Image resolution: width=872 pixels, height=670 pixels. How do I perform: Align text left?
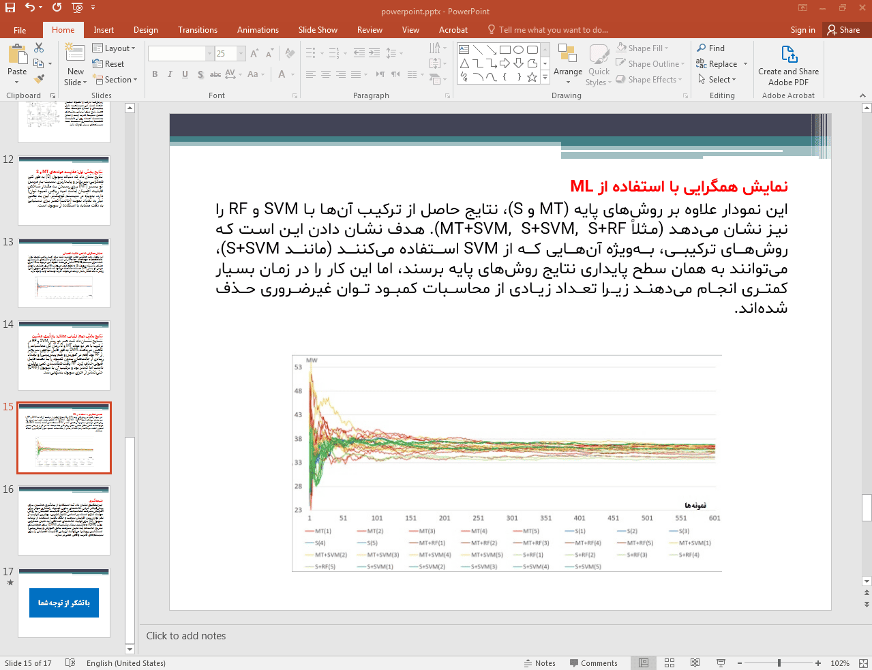pyautogui.click(x=311, y=74)
